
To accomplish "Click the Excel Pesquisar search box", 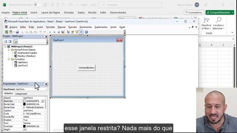I will coord(130,5).
